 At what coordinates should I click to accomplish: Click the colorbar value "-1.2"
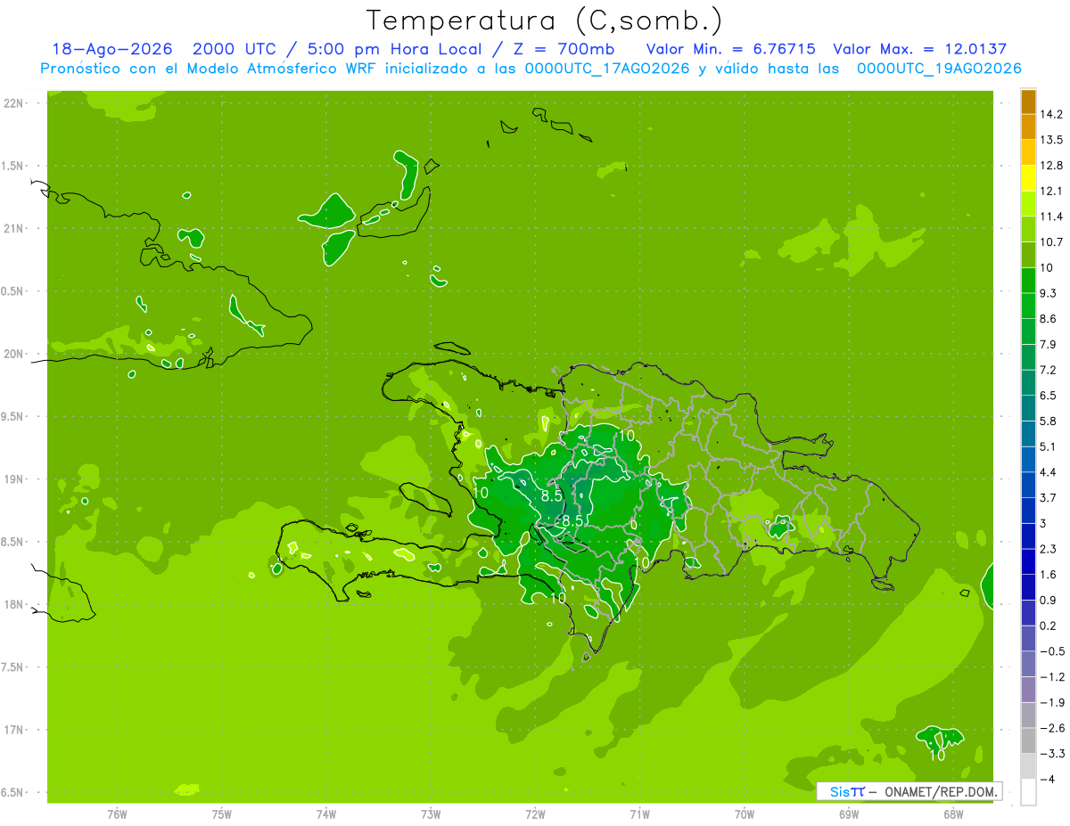(x=1052, y=676)
